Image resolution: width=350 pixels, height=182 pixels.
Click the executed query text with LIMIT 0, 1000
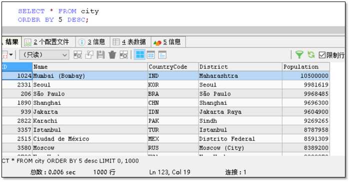[x=70, y=161]
